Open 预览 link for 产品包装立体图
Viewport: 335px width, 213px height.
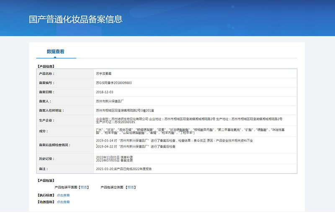(131, 187)
